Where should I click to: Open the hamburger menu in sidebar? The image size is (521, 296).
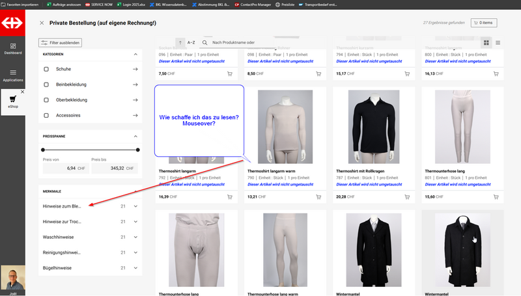coord(12,72)
